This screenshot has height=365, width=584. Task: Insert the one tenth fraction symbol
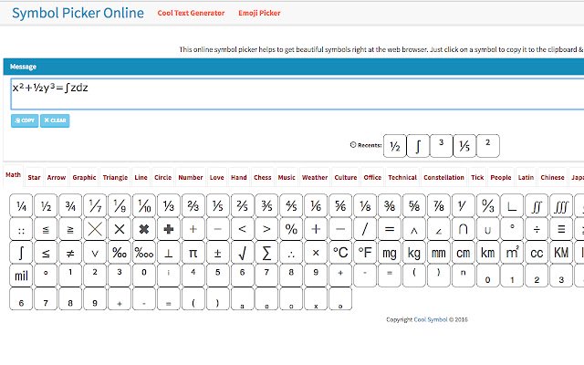point(144,205)
